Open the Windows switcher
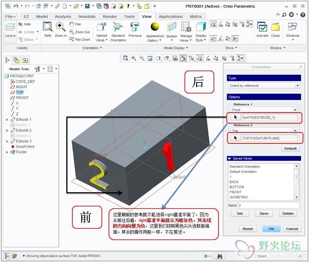Image resolution: width=309 pixels, height=262 pixels. click(x=292, y=31)
